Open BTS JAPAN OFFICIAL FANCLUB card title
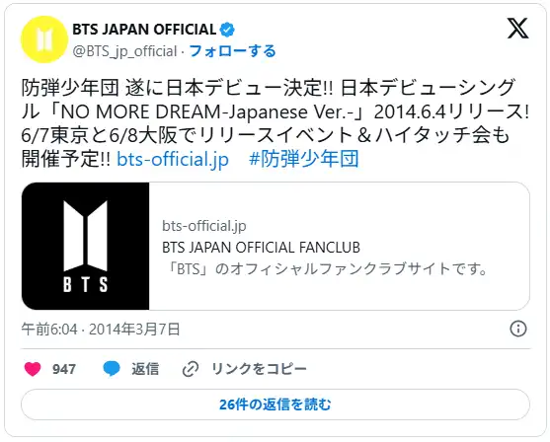 click(x=261, y=248)
